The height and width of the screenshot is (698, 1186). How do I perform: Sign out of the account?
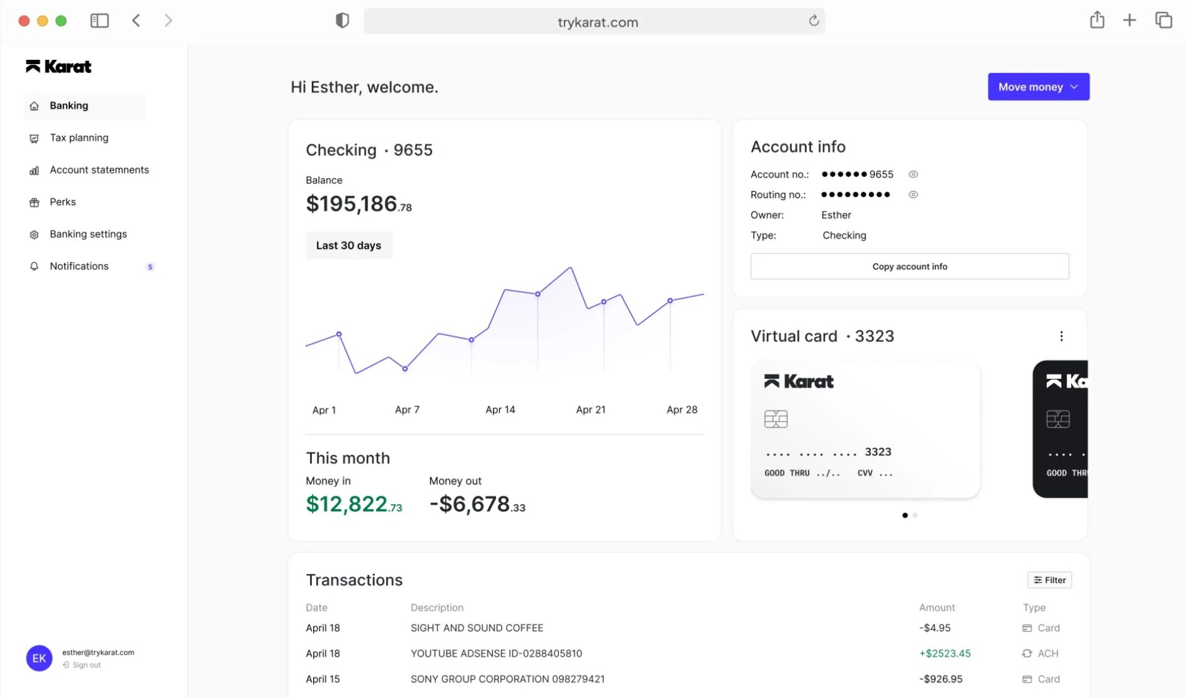[x=85, y=665]
